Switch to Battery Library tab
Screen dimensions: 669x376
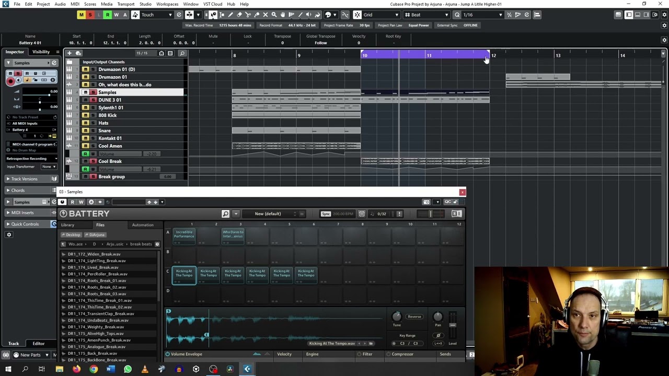[67, 225]
